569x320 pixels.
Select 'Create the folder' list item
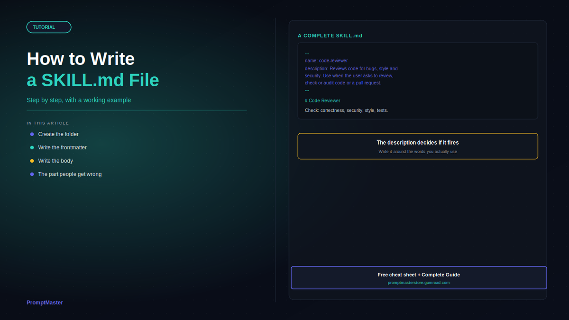tap(58, 134)
